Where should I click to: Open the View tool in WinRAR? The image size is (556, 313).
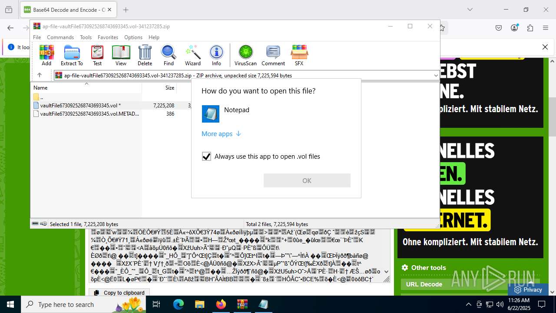(x=121, y=55)
